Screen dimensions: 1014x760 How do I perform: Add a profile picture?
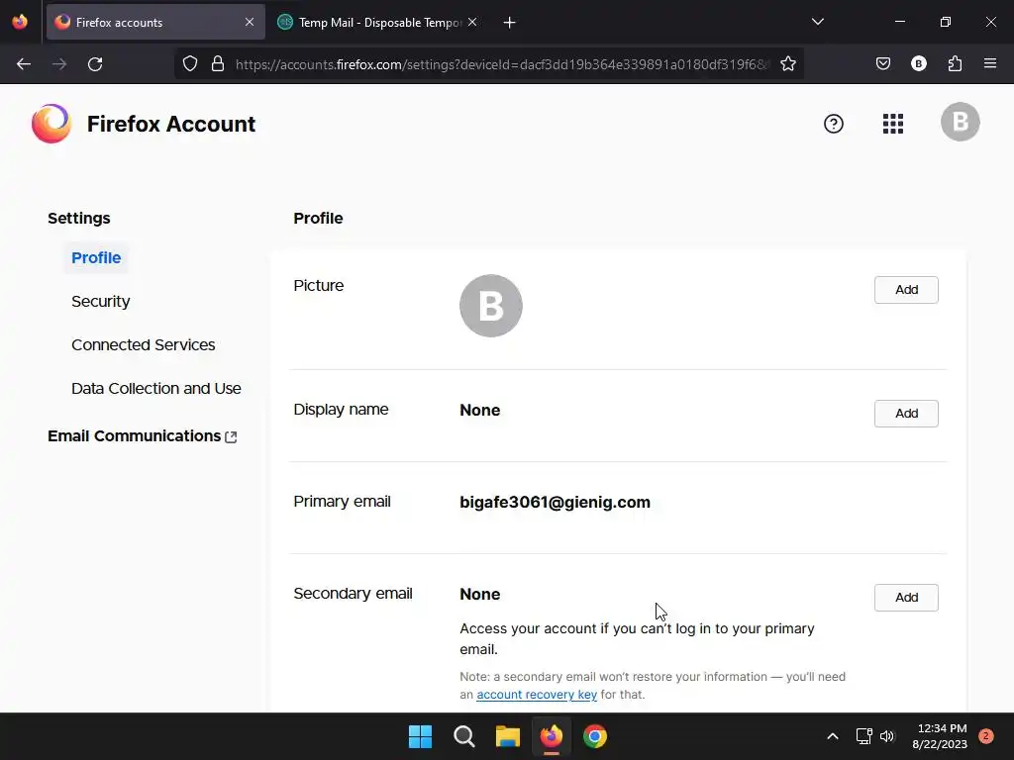pos(906,290)
